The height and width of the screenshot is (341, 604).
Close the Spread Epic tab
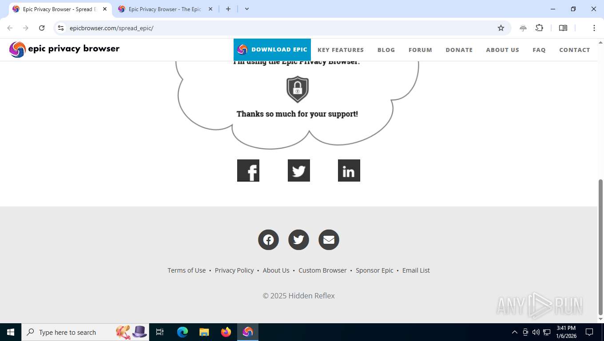tap(105, 9)
